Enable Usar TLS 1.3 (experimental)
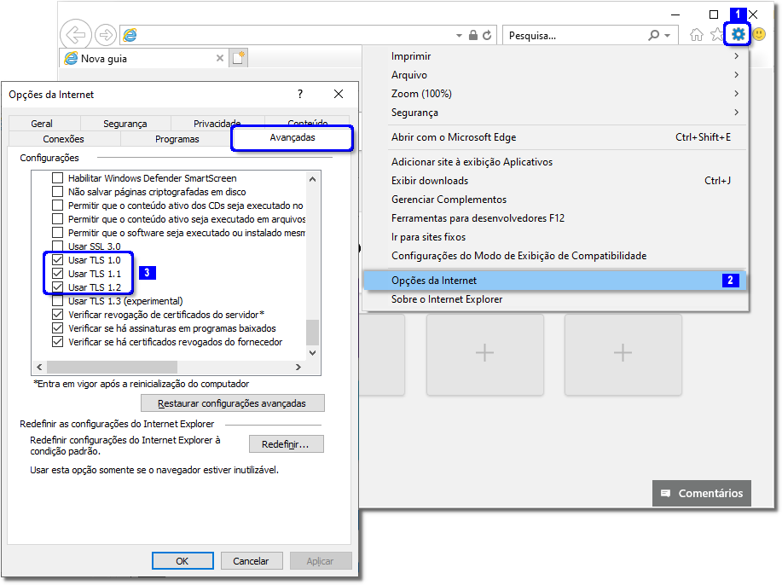Viewport: 782px width, 585px height. click(x=58, y=301)
